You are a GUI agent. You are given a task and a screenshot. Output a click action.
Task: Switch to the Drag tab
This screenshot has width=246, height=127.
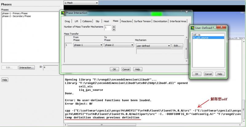[67, 21]
